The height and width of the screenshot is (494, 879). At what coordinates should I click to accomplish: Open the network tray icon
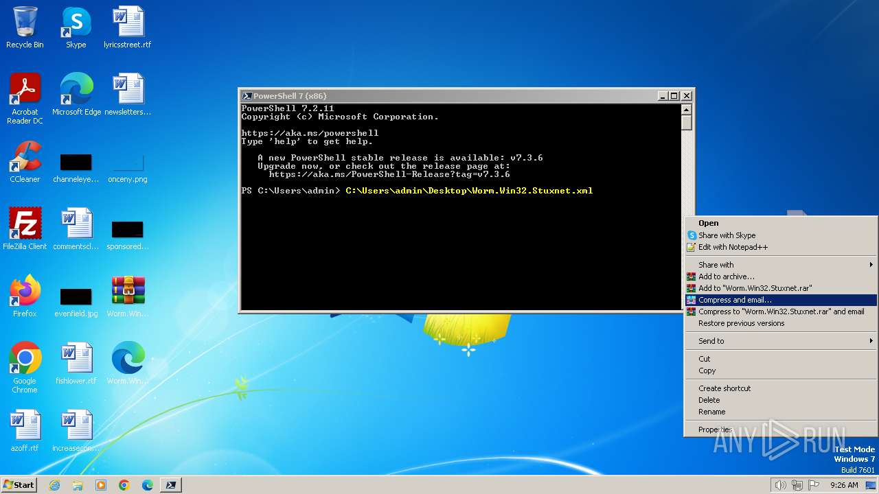[x=797, y=485]
